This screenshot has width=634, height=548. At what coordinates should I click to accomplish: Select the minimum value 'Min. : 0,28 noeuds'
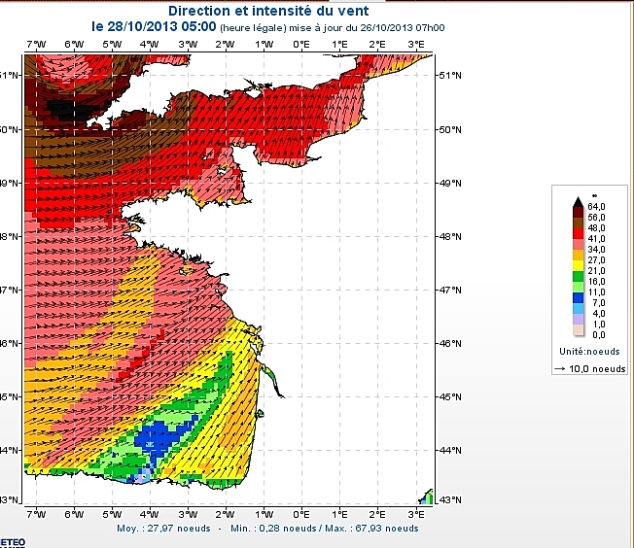click(273, 529)
